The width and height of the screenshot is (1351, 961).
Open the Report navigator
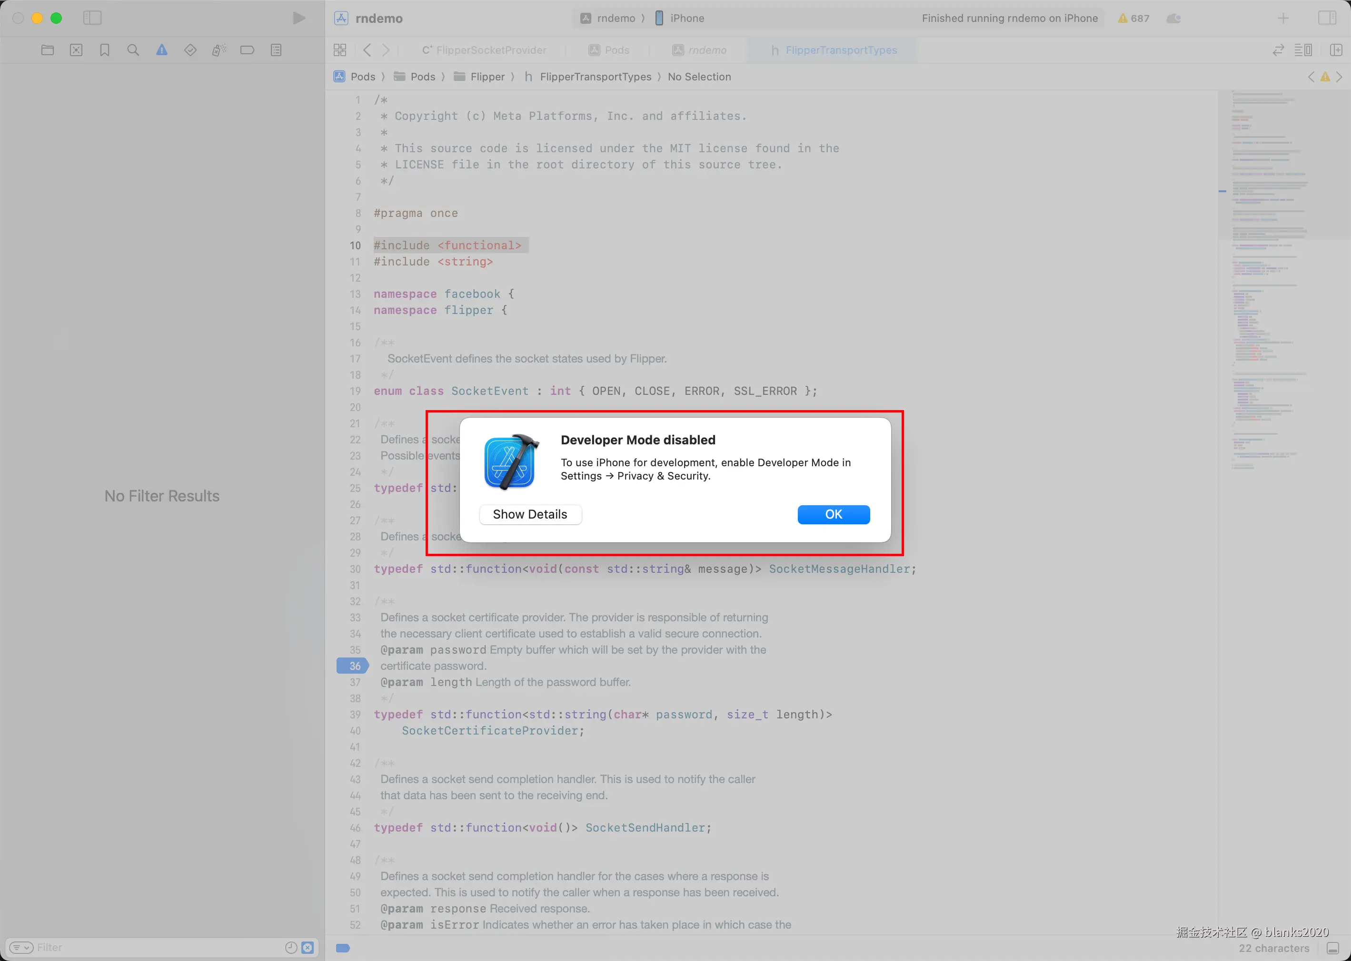pyautogui.click(x=276, y=50)
